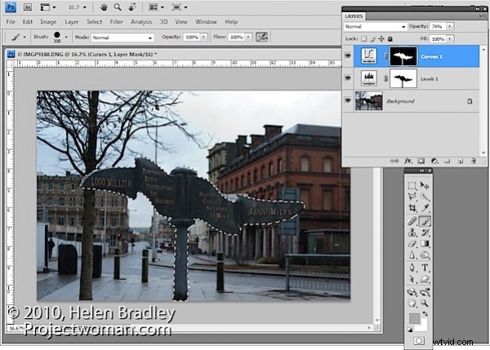Toggle Quick Mask mode

pos(419,341)
